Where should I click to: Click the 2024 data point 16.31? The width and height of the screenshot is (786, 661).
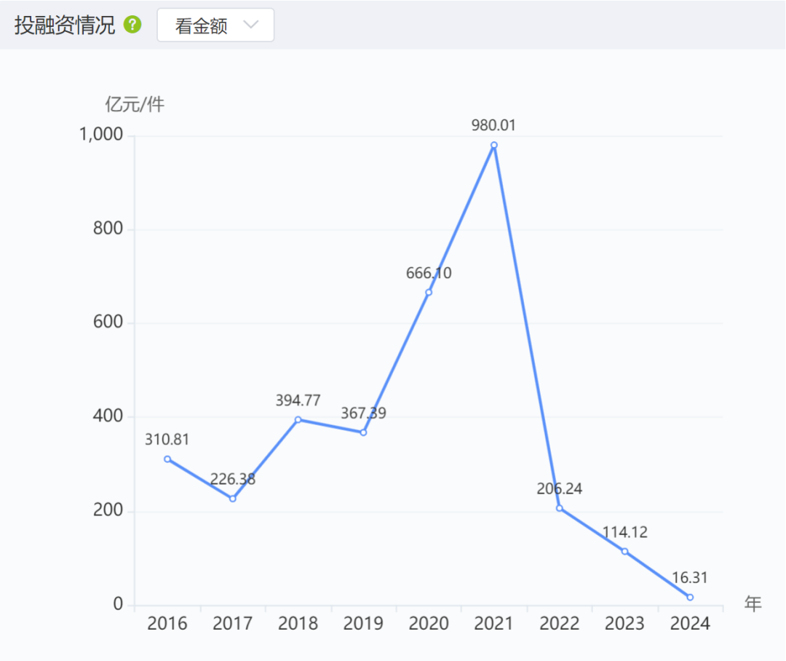coord(690,598)
